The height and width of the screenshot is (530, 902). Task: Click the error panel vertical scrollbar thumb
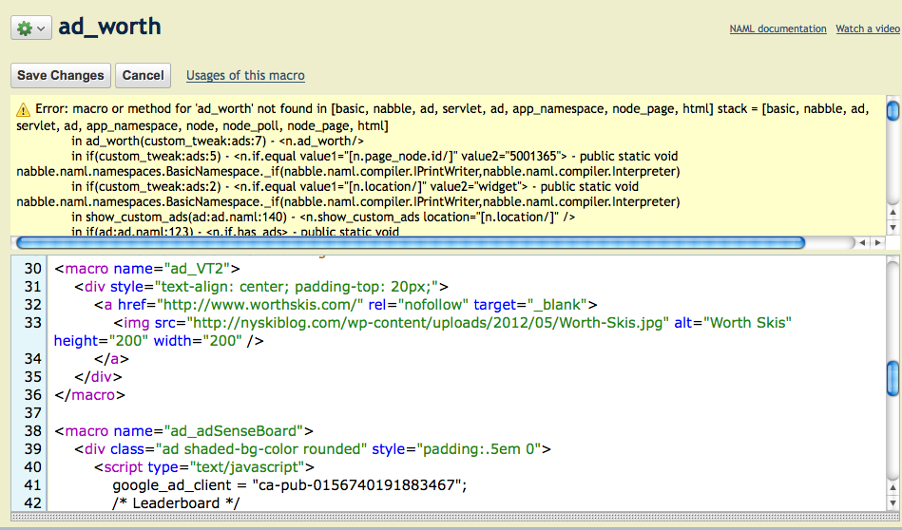[x=892, y=112]
